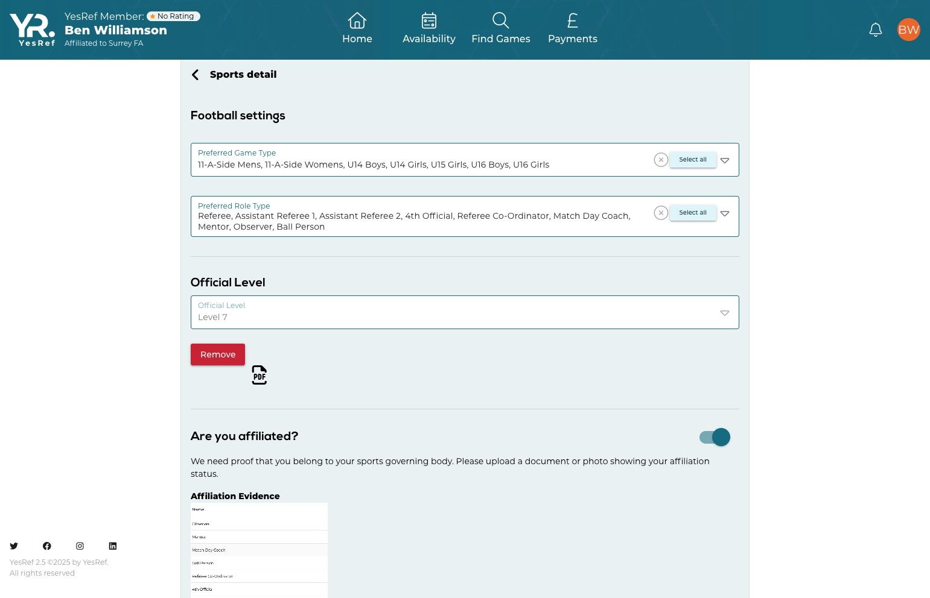Open the uploaded PDF document icon
The image size is (930, 598).
[260, 375]
